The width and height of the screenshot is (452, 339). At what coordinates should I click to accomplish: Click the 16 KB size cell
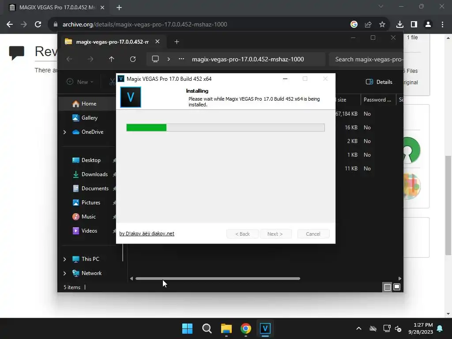[x=351, y=128]
